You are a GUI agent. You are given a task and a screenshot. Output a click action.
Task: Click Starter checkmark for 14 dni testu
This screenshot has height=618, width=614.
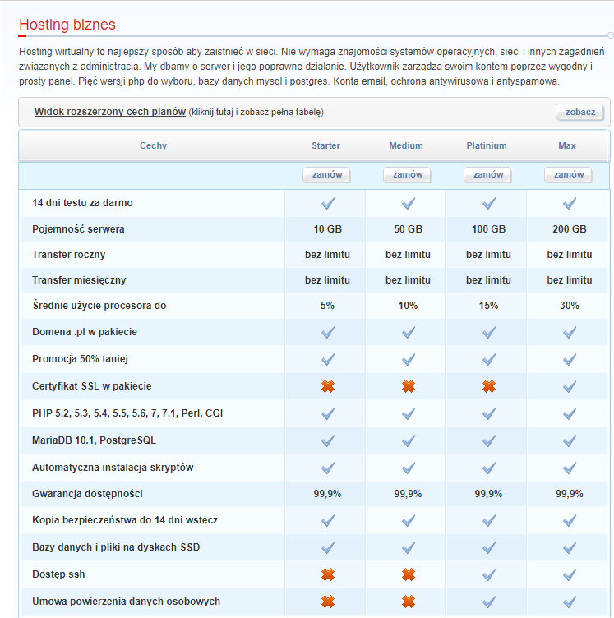coord(328,203)
